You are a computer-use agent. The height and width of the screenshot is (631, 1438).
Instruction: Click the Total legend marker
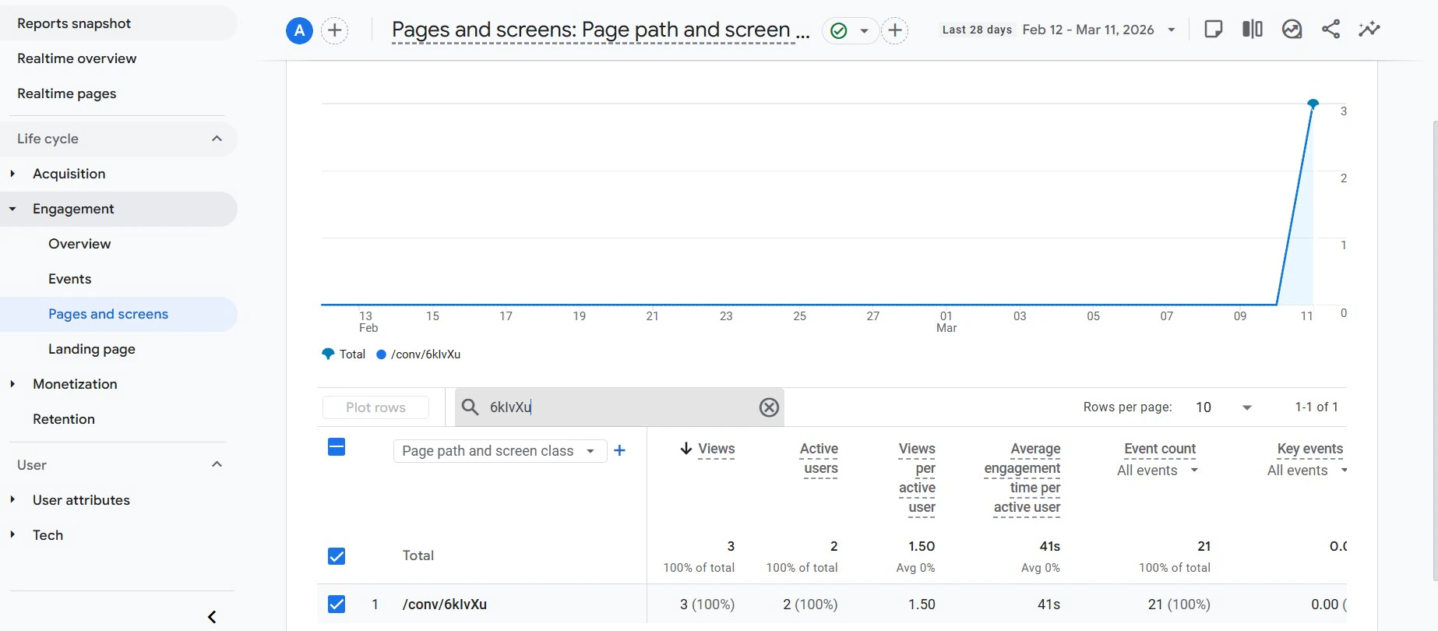coord(328,354)
